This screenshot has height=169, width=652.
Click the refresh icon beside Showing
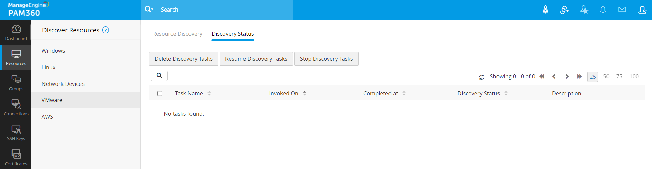coord(482,77)
